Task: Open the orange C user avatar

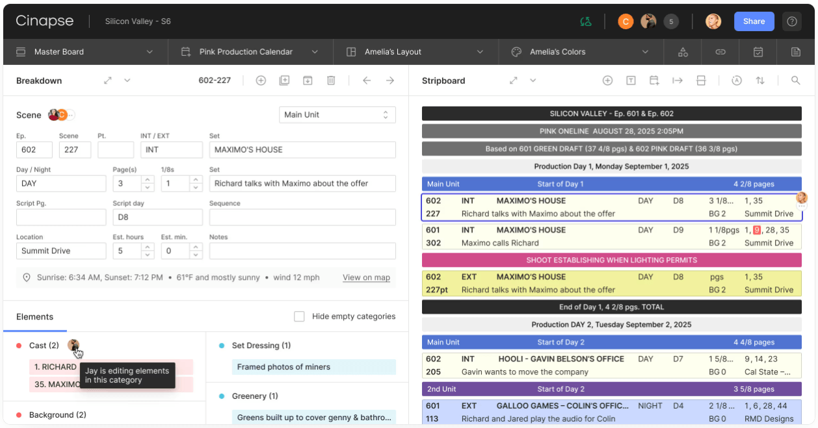Action: 626,21
